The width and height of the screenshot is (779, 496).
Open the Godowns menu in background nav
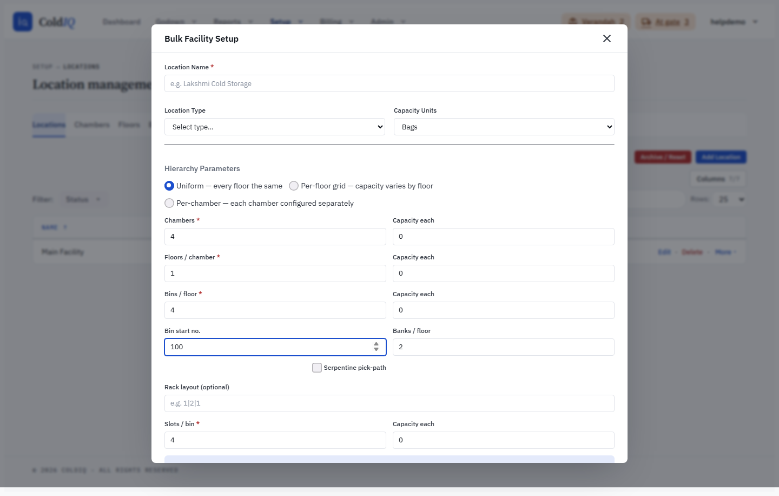(x=176, y=22)
